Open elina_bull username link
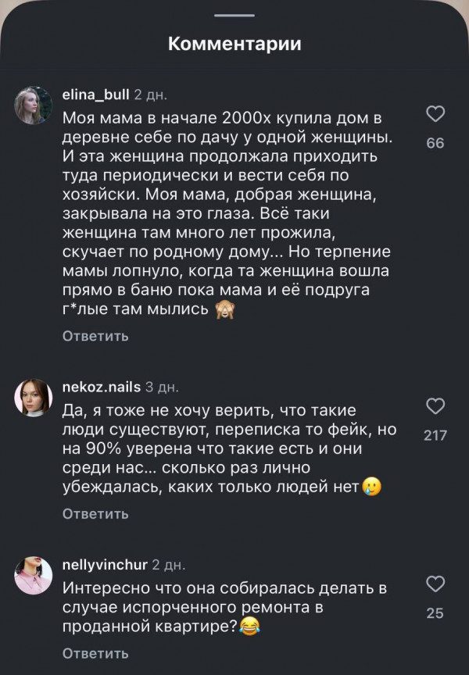 (x=96, y=95)
